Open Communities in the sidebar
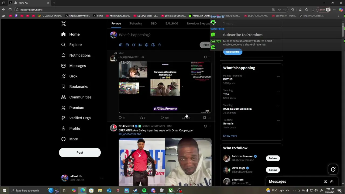 [x=77, y=97]
